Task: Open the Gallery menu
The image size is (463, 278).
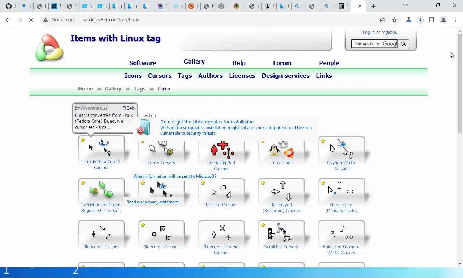Action: click(194, 62)
